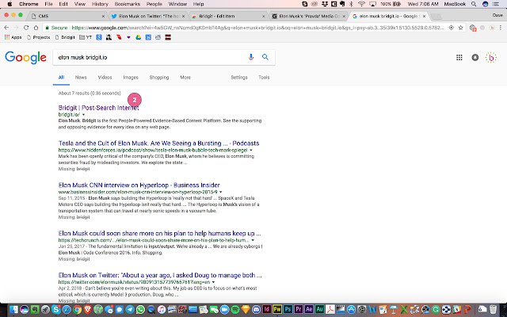Open the App Store in the dock
Viewport: 507px width, 317px height.
(351, 310)
